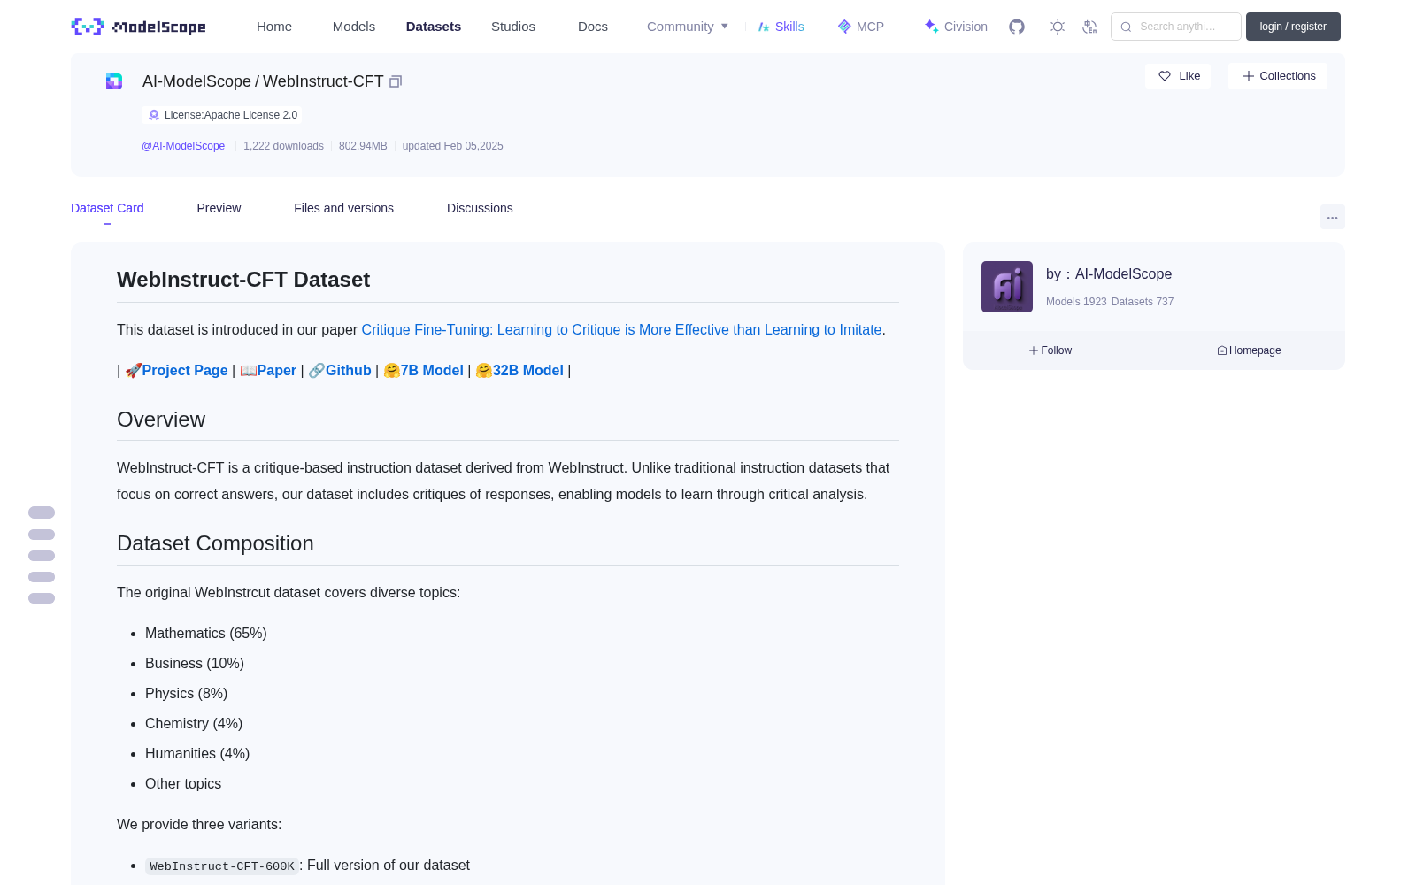This screenshot has width=1416, height=885.
Task: Click first pill in left outline navigation
Action: click(x=42, y=512)
